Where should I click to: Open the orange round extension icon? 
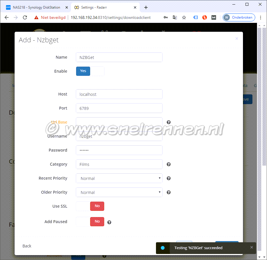click(205, 17)
